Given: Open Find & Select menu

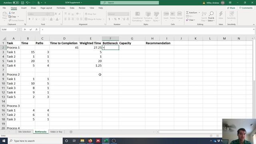Looking at the screenshot, I should point(211,16).
